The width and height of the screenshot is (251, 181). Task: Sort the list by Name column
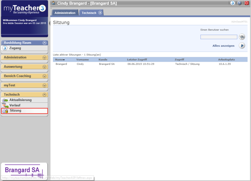(x=59, y=60)
